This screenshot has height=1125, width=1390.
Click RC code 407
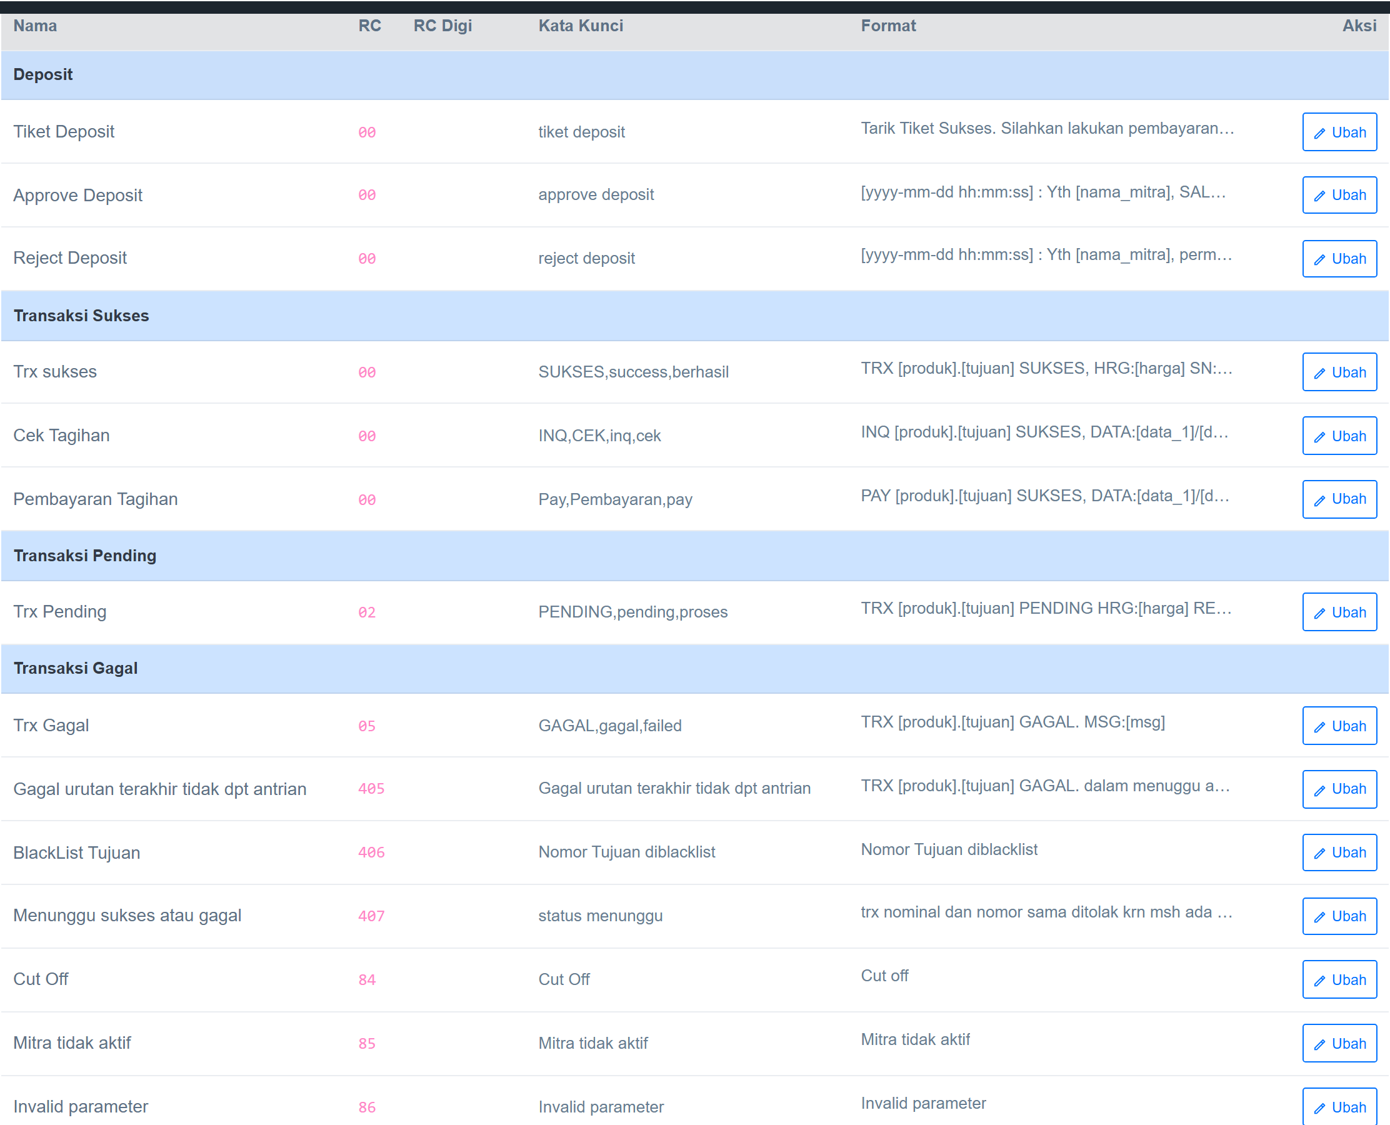(371, 916)
